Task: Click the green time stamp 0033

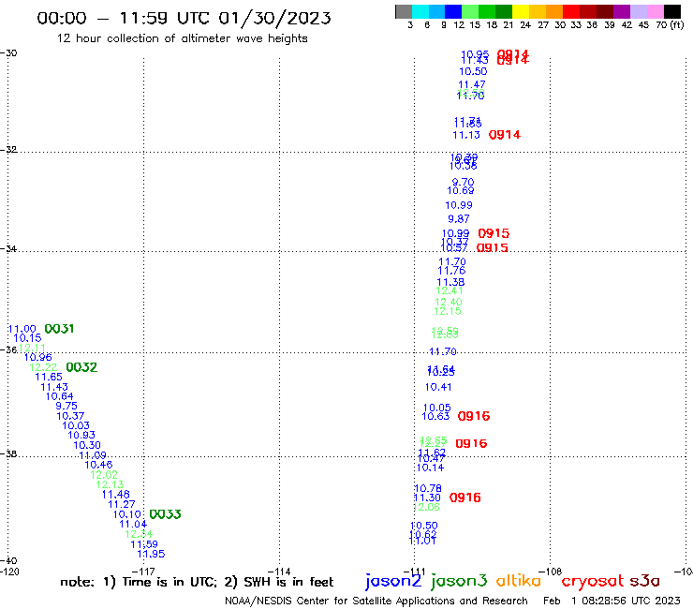Action: point(166,514)
